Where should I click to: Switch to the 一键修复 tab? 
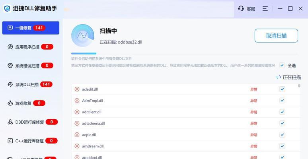coord(31,28)
